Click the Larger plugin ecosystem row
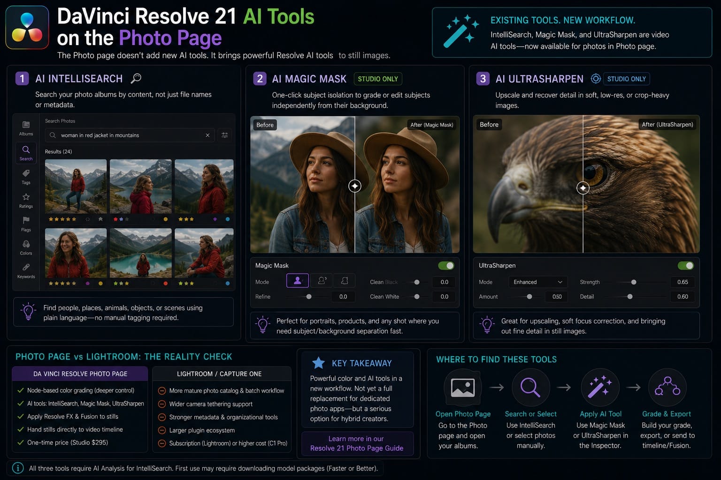The image size is (721, 480). click(196, 430)
